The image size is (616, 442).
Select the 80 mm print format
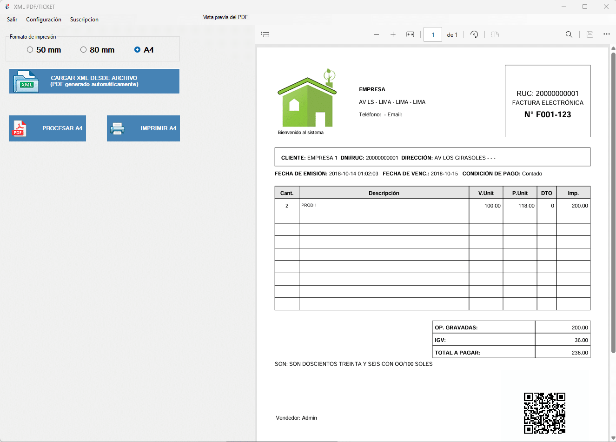(x=84, y=50)
